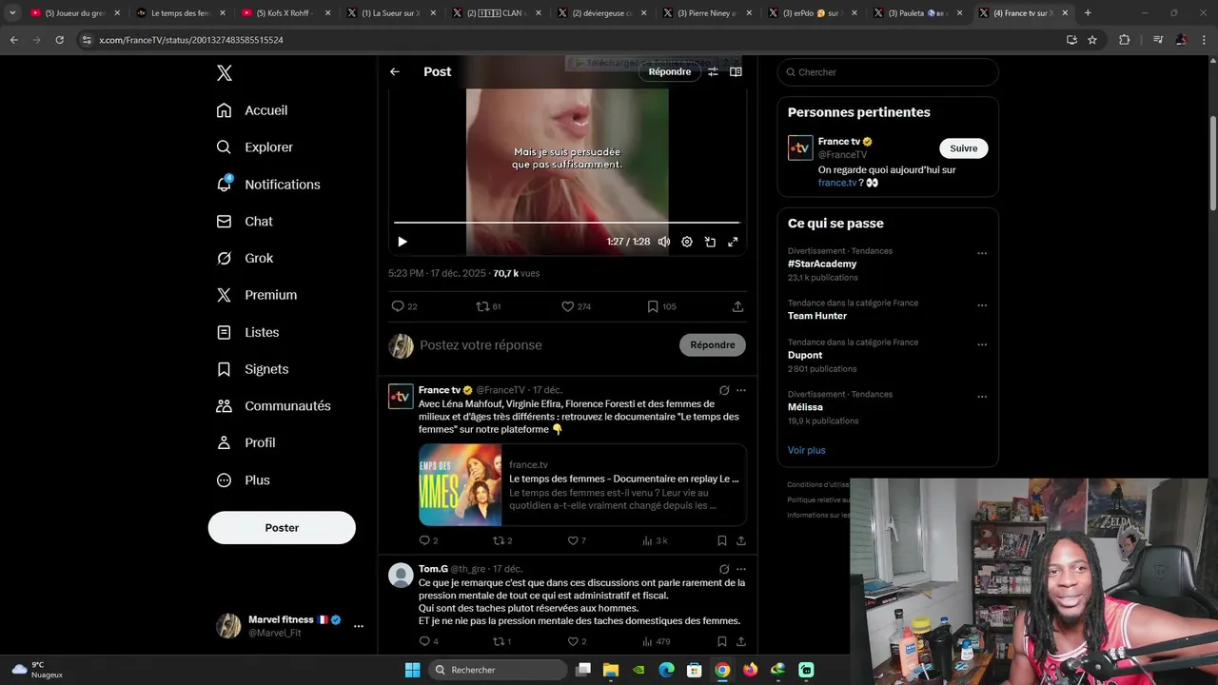Bookmark this page with star icon
Viewport: 1218px width, 685px height.
(1092, 40)
